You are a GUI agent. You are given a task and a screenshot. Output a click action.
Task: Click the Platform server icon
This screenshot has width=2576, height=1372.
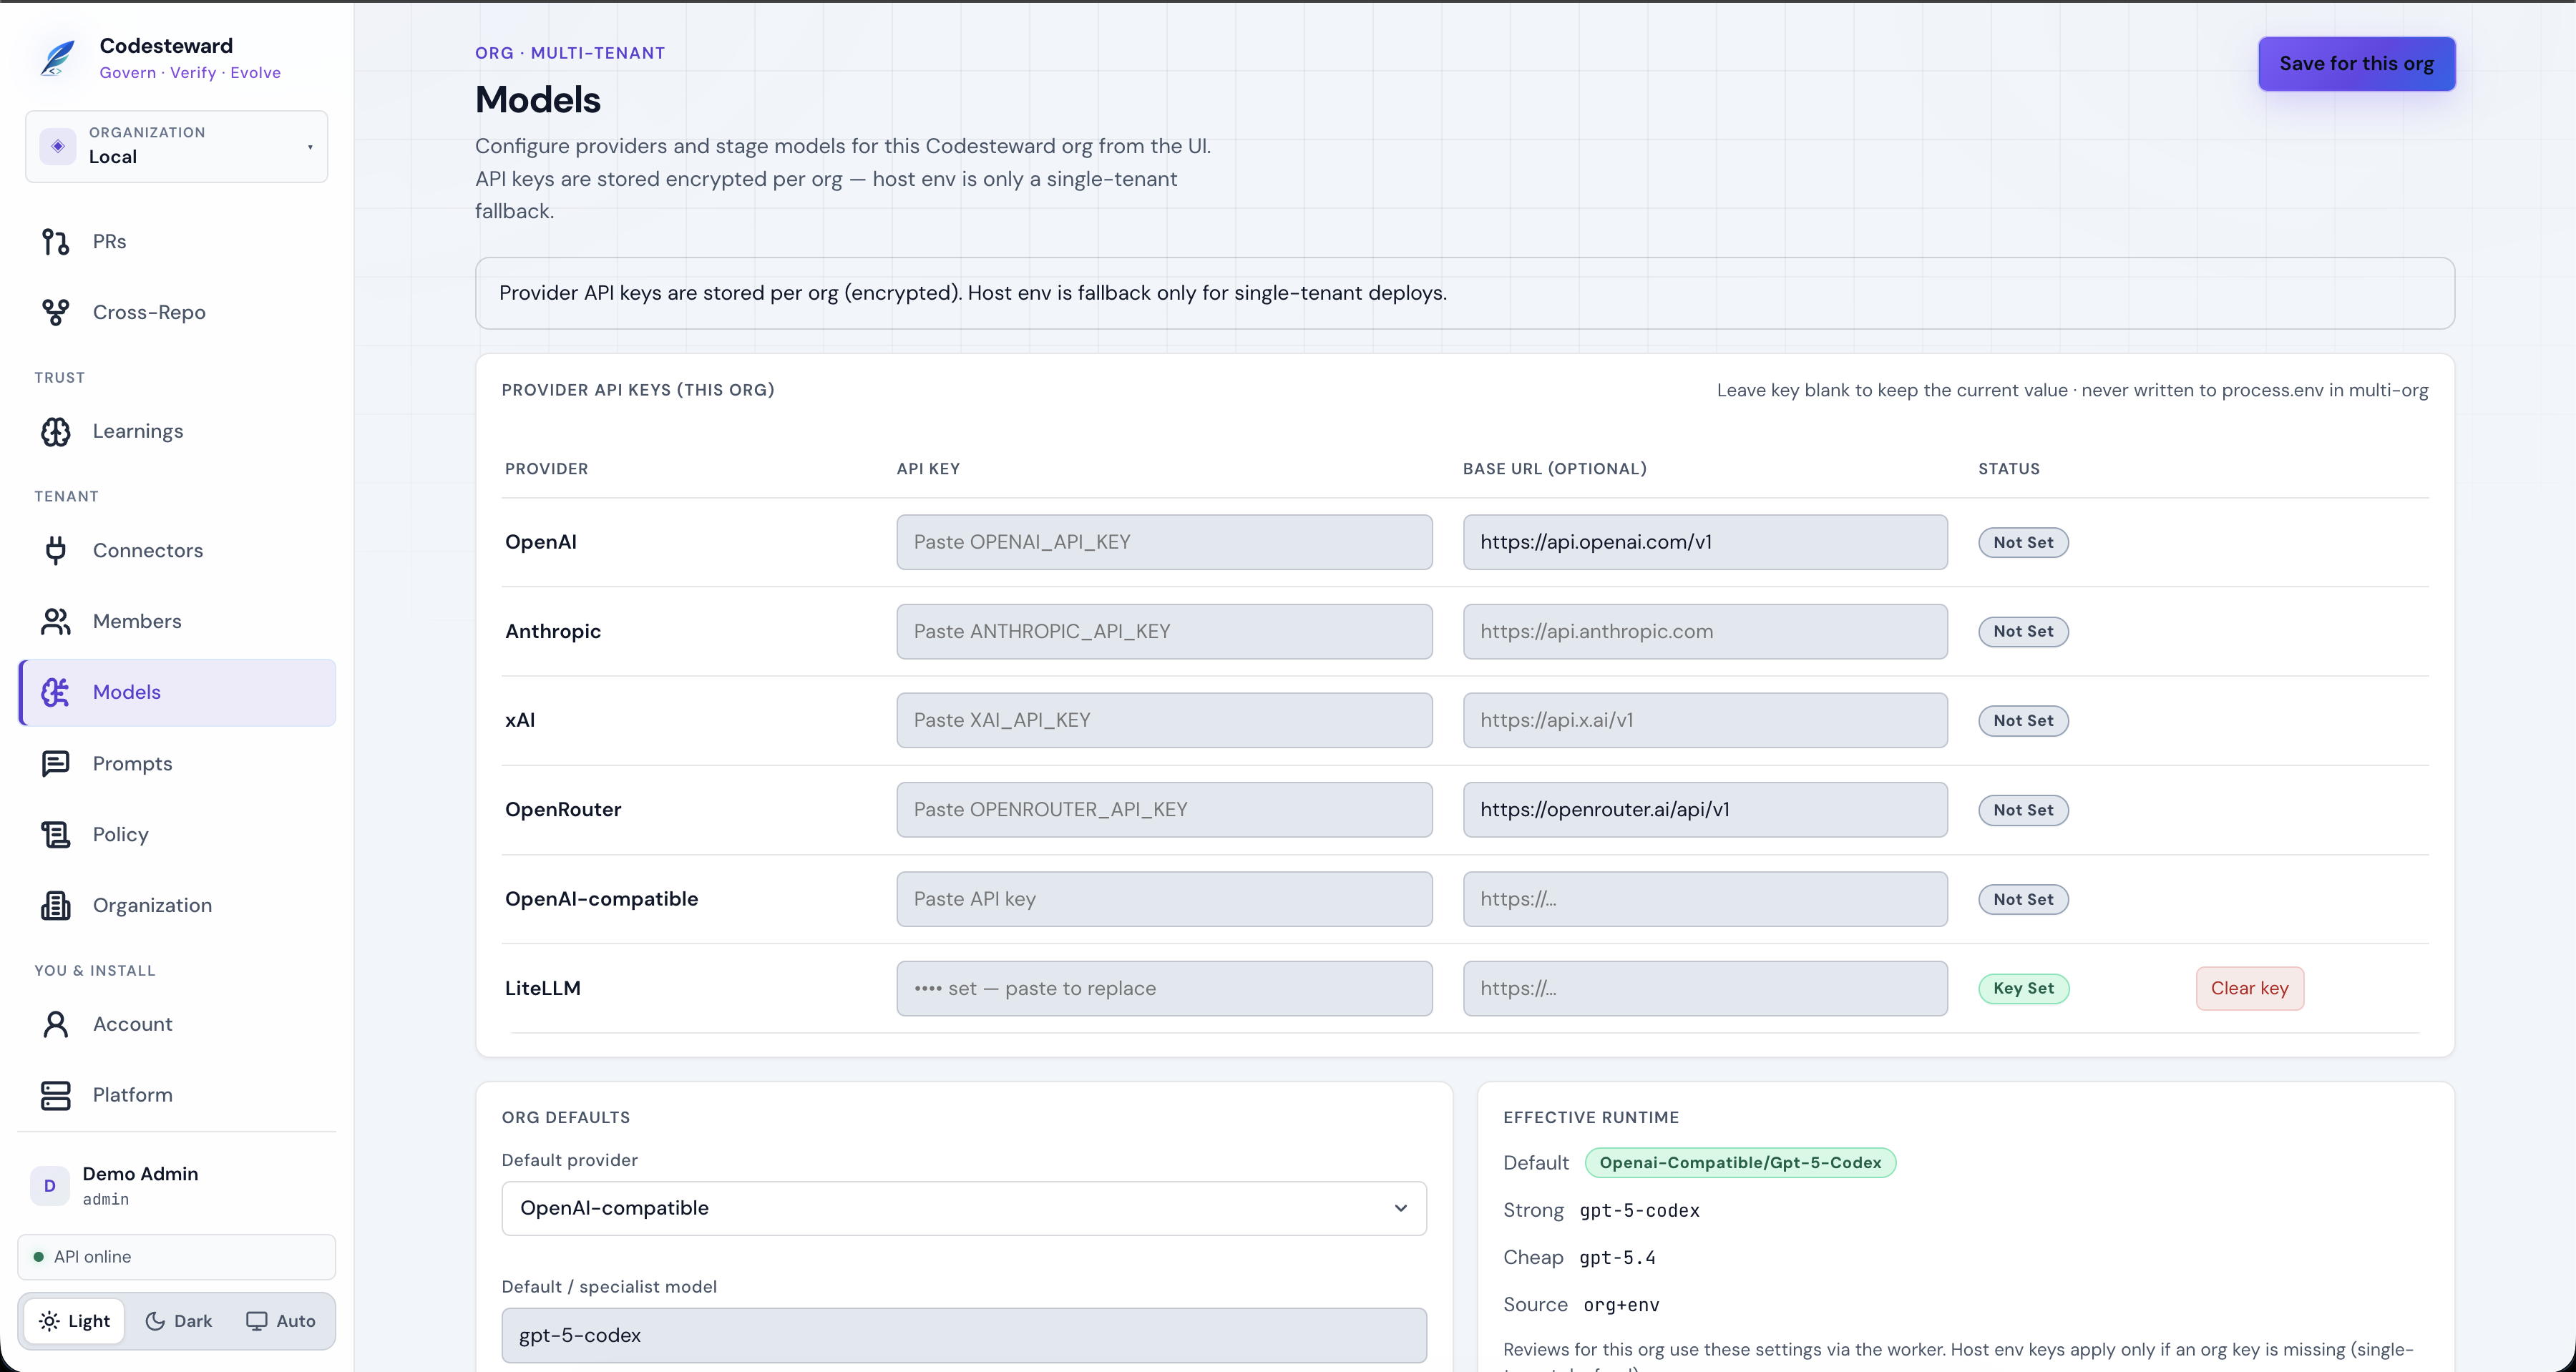click(x=56, y=1096)
